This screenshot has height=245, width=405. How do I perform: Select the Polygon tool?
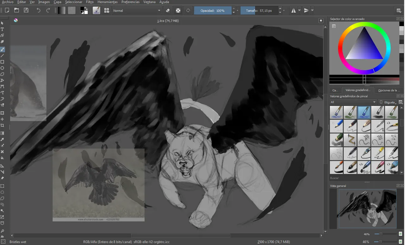[x=2, y=74]
